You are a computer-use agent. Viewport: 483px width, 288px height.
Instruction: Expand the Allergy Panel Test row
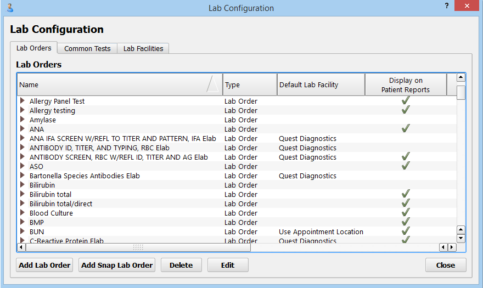click(22, 100)
